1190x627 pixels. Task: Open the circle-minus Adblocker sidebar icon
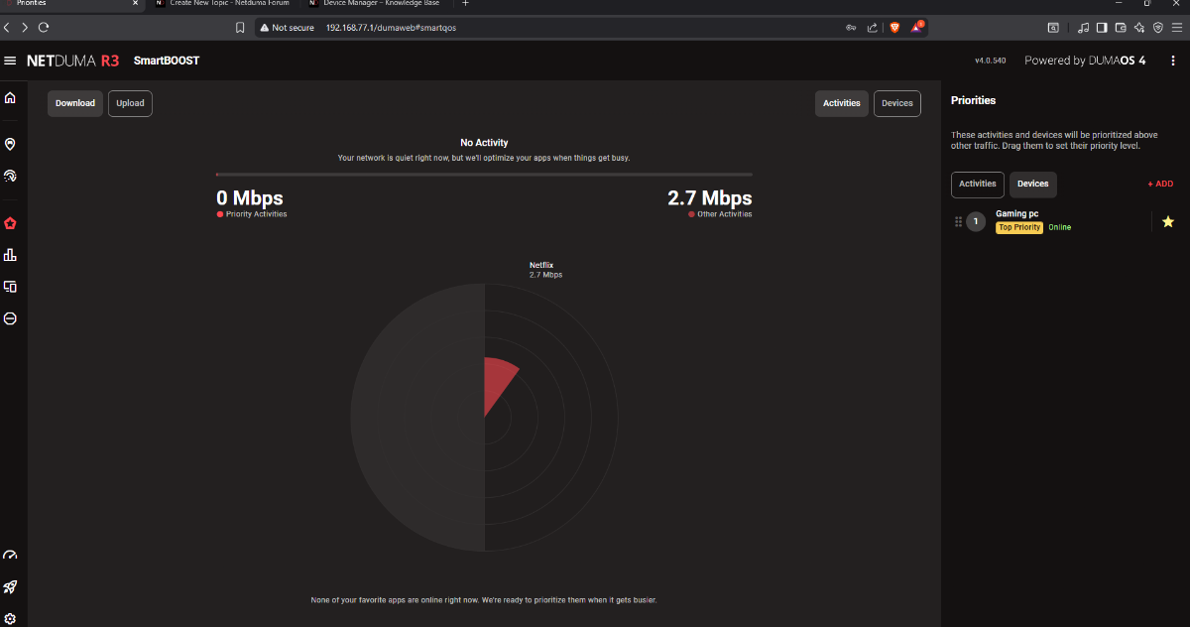(10, 318)
